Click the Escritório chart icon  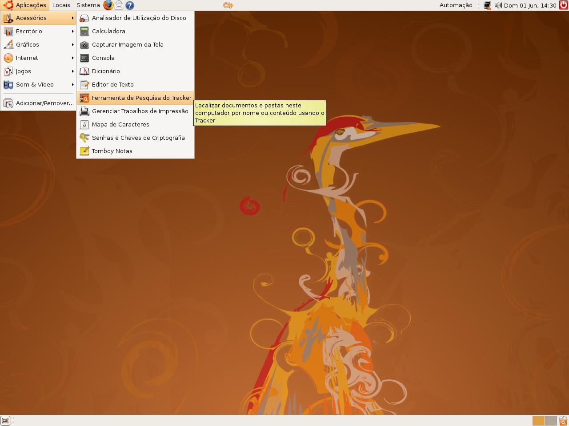8,32
